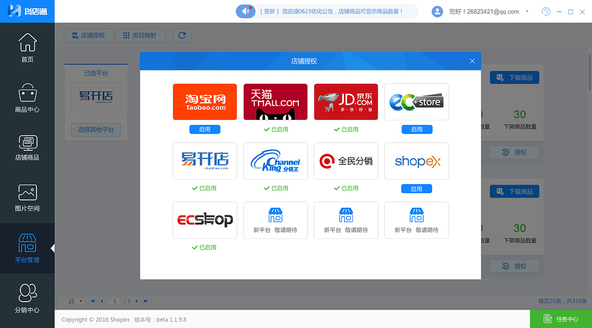
Task: Open 任务中心 task center
Action: (561, 319)
